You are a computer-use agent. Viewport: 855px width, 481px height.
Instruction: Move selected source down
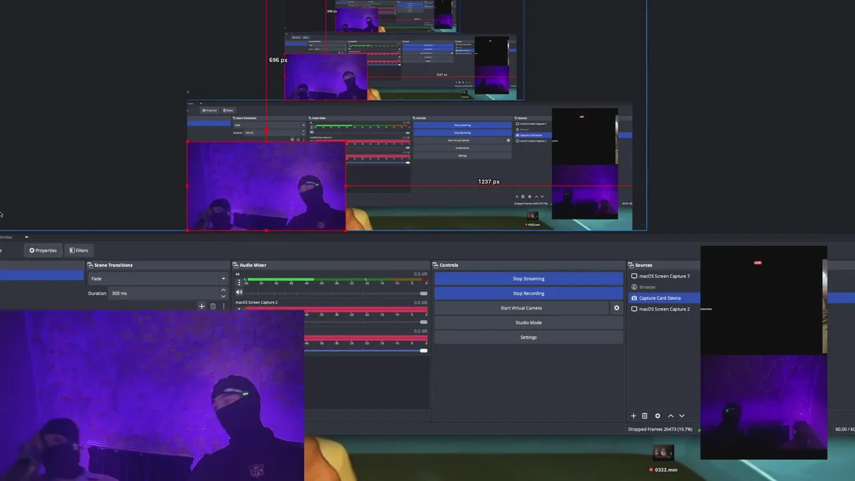click(x=682, y=416)
